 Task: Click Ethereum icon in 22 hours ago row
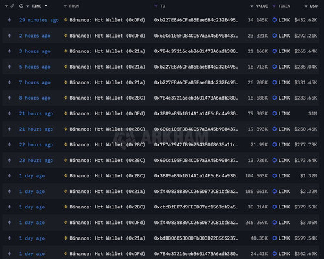click(x=10, y=144)
